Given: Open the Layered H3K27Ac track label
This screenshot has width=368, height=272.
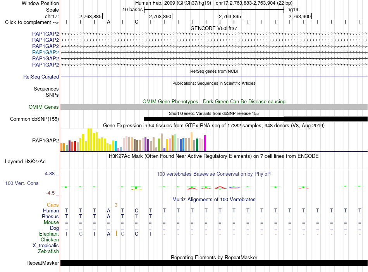Looking at the screenshot, I should tap(25, 162).
